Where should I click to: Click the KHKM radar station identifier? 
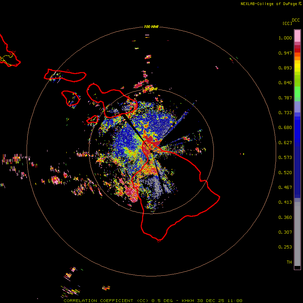[188, 301]
